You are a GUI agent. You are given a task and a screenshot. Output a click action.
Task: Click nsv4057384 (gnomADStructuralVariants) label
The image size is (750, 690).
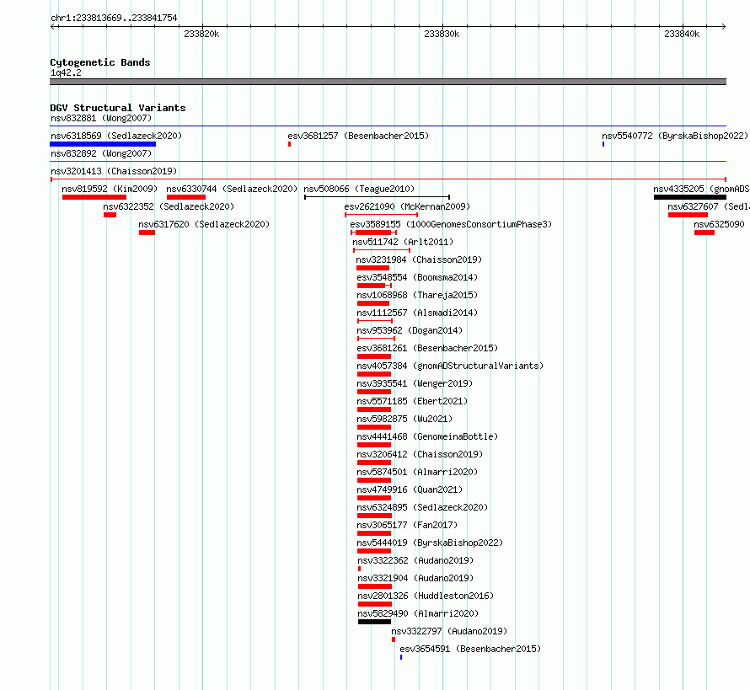click(x=450, y=366)
